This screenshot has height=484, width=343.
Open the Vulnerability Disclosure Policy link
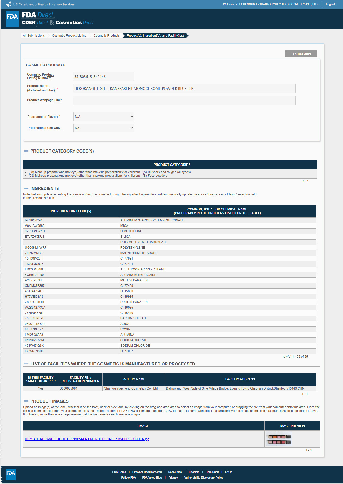pyautogui.click(x=204, y=478)
